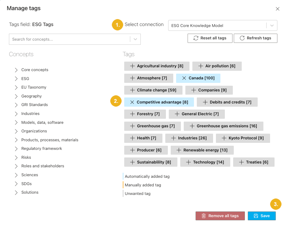The height and width of the screenshot is (227, 286).
Task: Add the Health tag
Action: click(132, 138)
